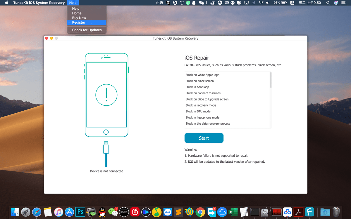The width and height of the screenshot is (351, 219).
Task: Open Launchpad from the Dock
Action: coord(26,212)
